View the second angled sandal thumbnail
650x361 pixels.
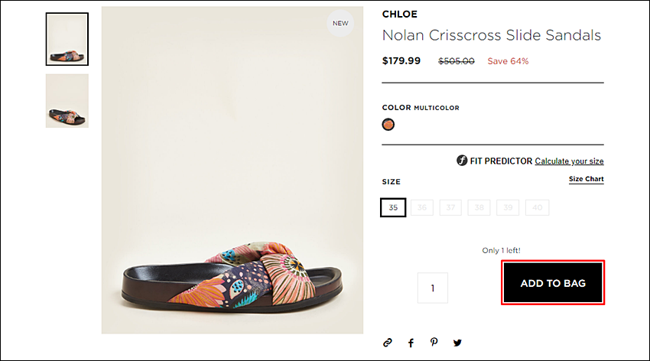pos(67,101)
